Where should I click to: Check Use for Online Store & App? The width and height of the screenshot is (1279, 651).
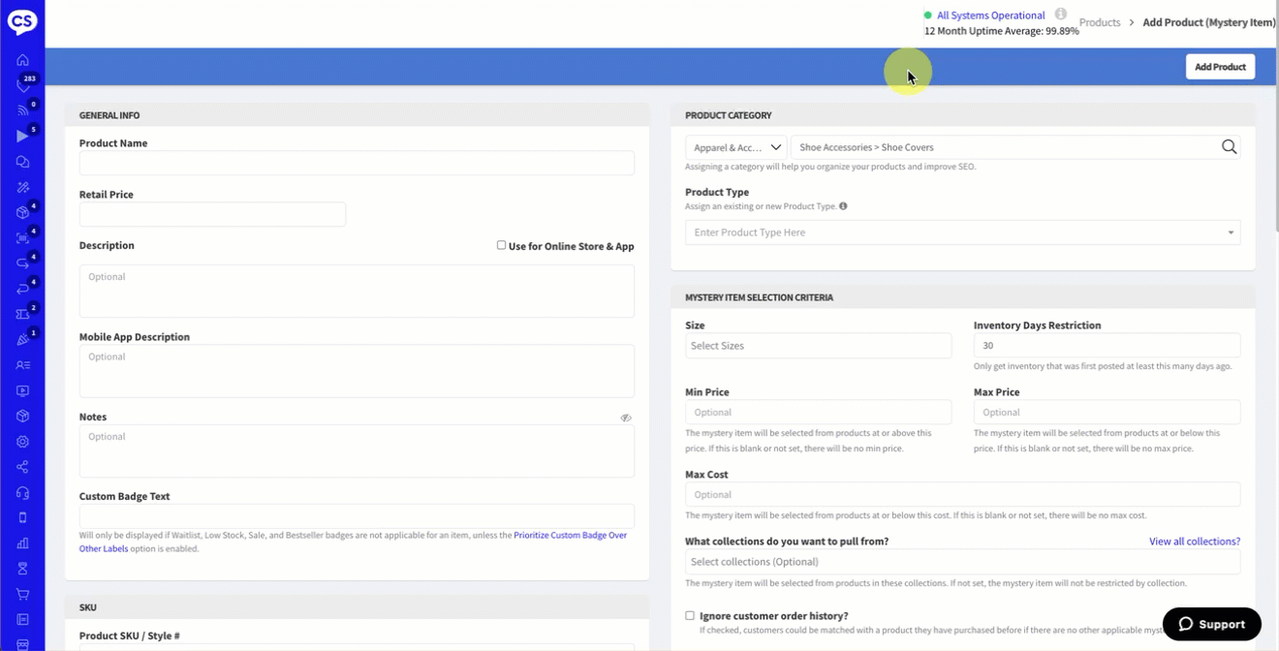pos(501,245)
